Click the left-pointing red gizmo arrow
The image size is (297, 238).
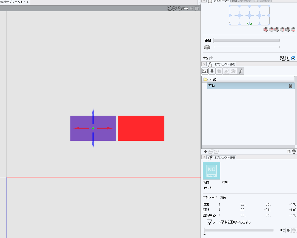[x=81, y=128]
